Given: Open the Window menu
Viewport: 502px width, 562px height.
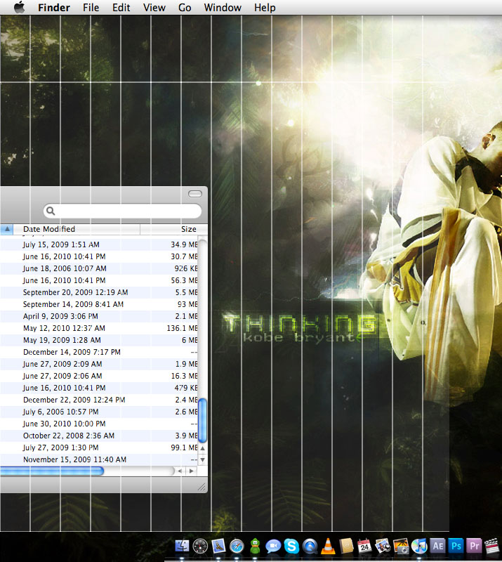Looking at the screenshot, I should point(223,8).
